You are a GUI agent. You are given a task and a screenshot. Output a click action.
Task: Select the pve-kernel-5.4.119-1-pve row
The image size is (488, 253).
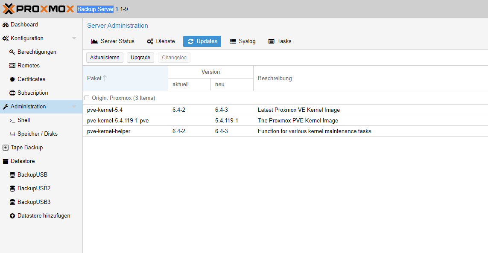[x=285, y=120]
